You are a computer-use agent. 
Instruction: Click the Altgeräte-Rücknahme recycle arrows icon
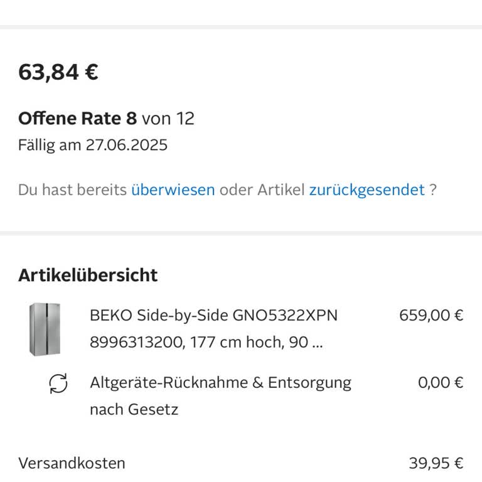[58, 383]
